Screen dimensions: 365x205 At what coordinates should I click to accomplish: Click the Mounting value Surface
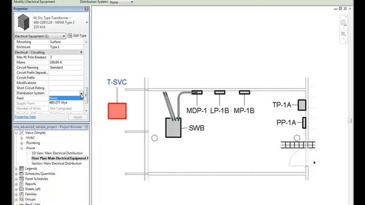[66, 42]
